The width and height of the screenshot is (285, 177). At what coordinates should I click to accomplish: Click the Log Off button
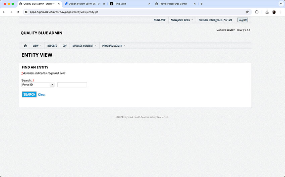click(242, 20)
